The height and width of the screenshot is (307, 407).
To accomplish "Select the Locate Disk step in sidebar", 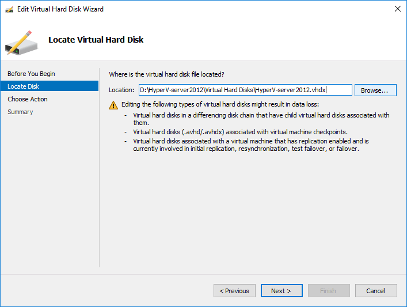I will 24,86.
